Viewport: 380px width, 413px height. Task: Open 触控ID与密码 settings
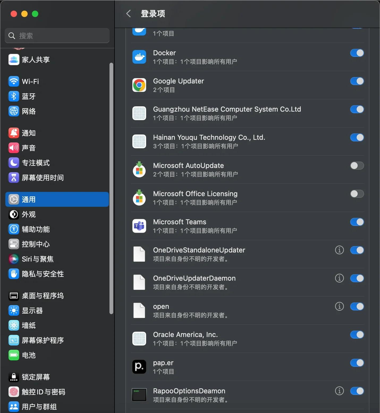click(57, 392)
